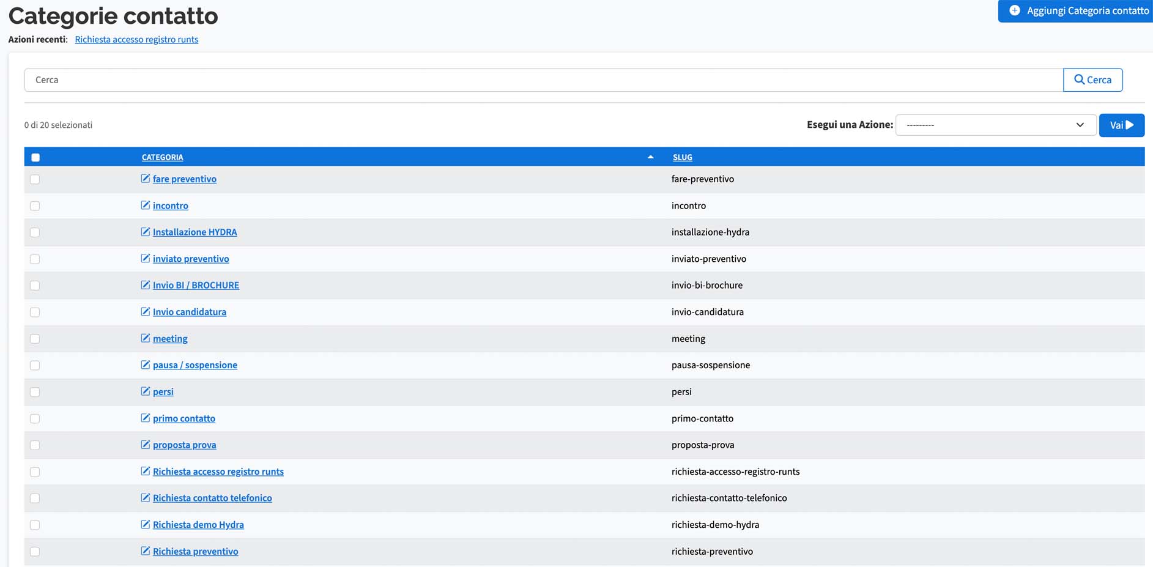Select the primo contatto row checkbox
The width and height of the screenshot is (1153, 567).
click(35, 419)
